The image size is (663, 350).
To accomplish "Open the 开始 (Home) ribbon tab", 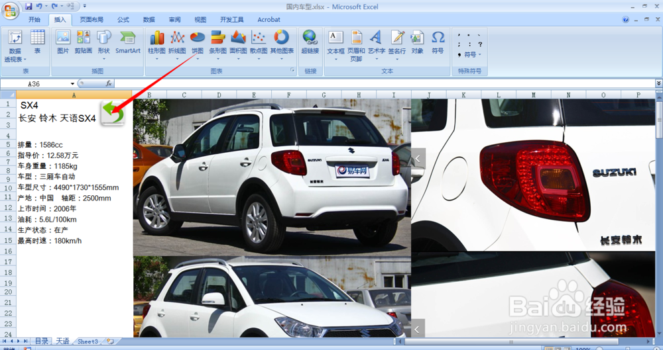I will [34, 19].
